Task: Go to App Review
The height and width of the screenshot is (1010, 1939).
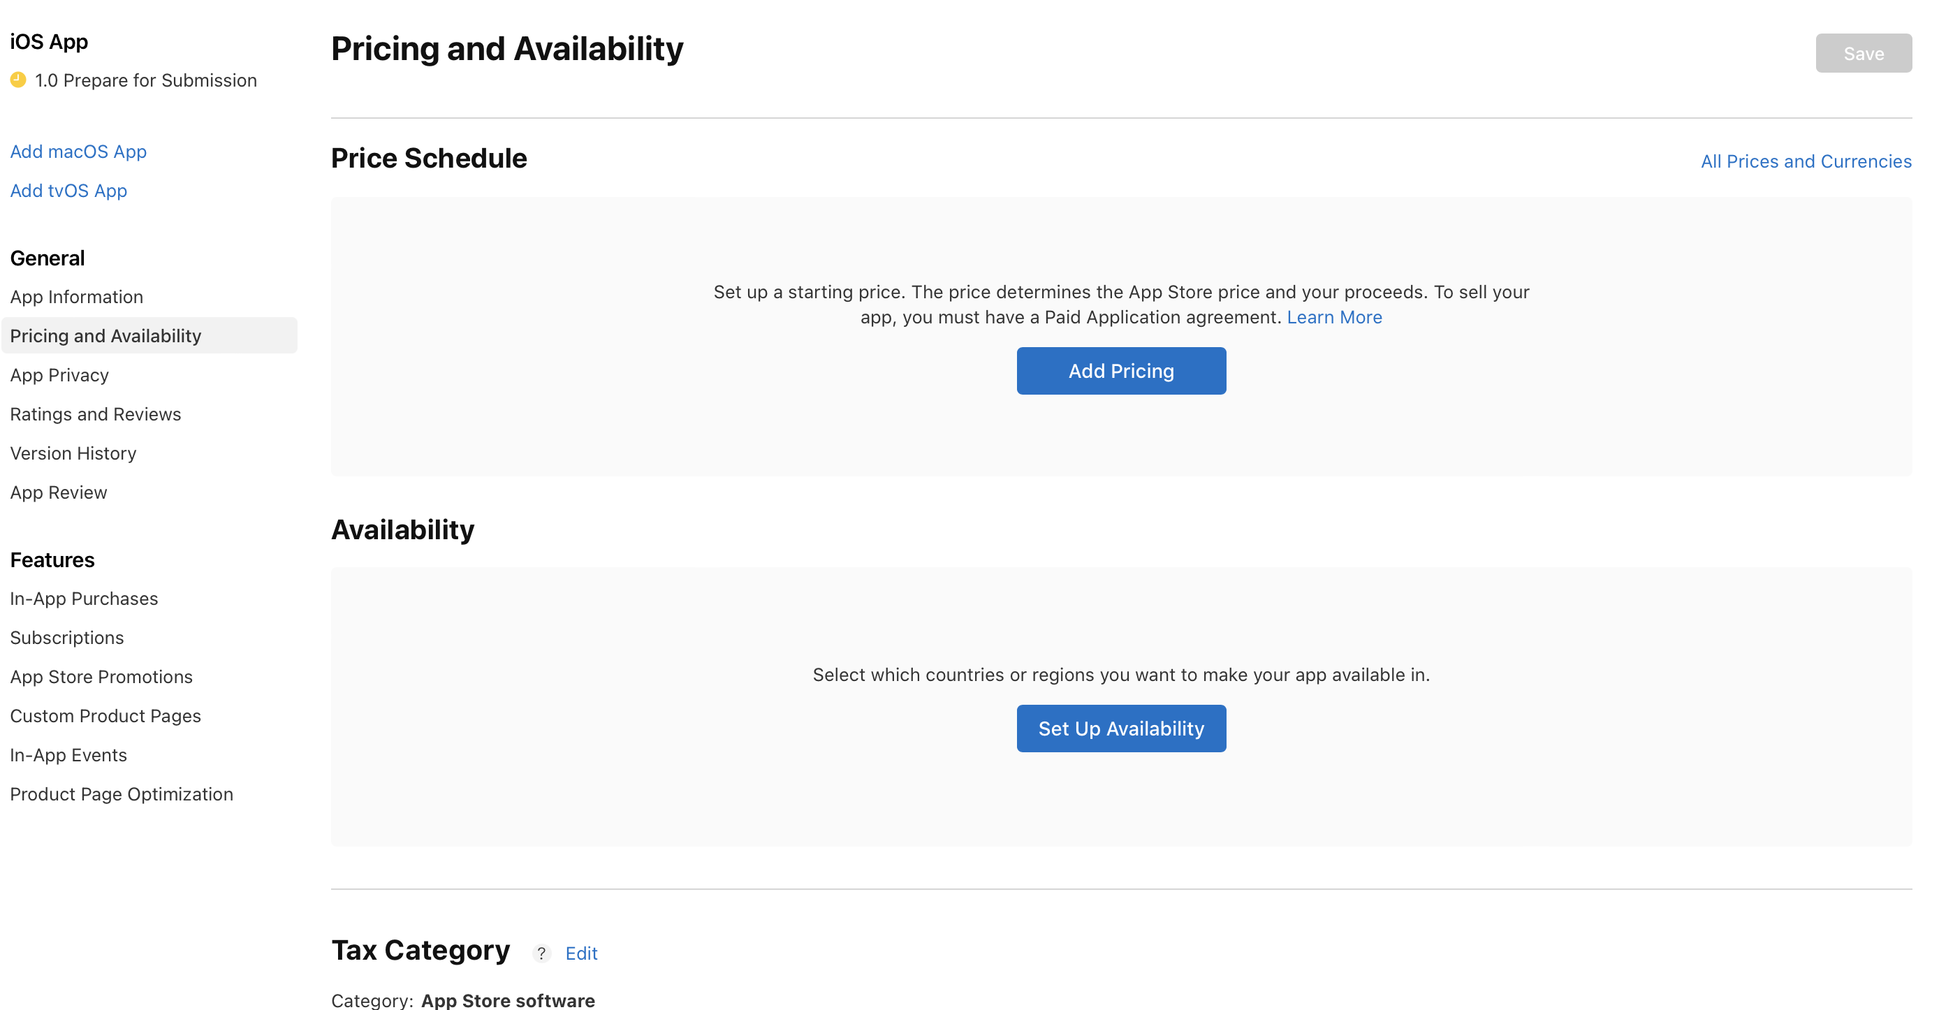Action: coord(58,492)
